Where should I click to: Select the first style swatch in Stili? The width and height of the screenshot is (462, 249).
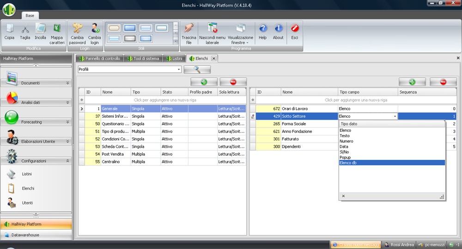114,28
